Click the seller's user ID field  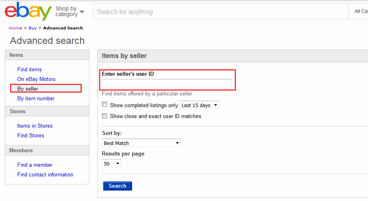click(x=167, y=84)
